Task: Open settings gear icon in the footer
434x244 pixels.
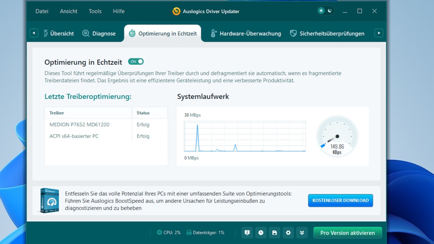Action: tap(288, 233)
